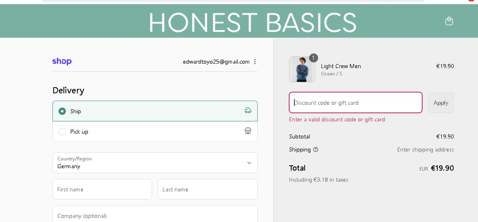
Task: Click the Shop pay logo
Action: pyautogui.click(x=62, y=61)
